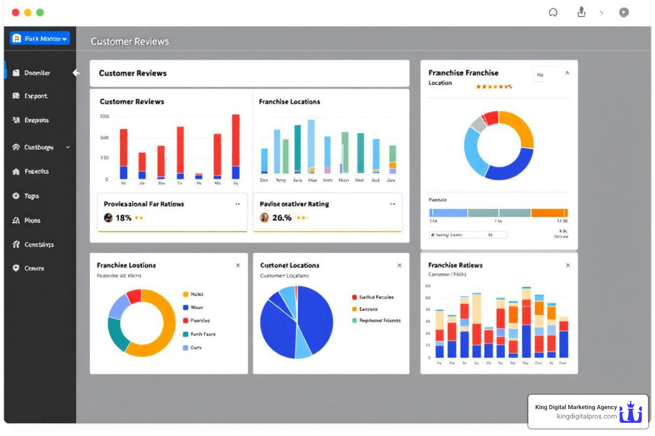655x436 pixels.
Task: Open the notifications bubble icon in the top bar
Action: pyautogui.click(x=553, y=12)
